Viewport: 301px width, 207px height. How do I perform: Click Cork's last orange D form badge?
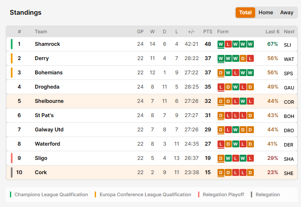pyautogui.click(x=250, y=172)
